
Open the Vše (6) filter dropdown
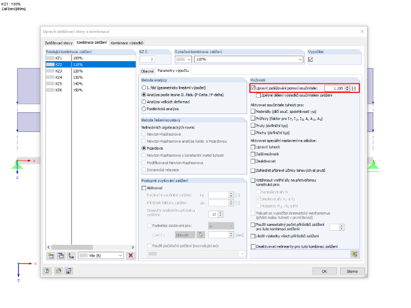120,256
